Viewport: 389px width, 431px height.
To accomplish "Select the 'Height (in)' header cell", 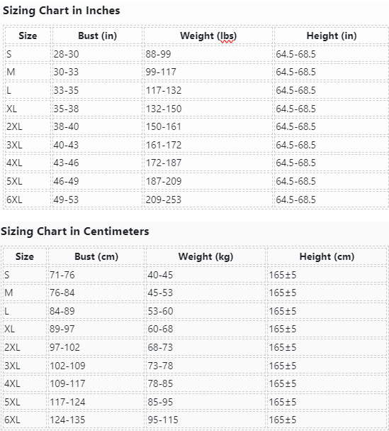I will pyautogui.click(x=332, y=36).
